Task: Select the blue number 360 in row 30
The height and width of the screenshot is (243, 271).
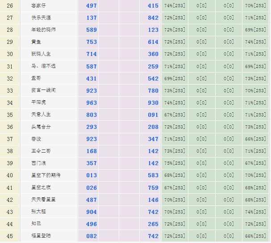Action: coord(153,54)
